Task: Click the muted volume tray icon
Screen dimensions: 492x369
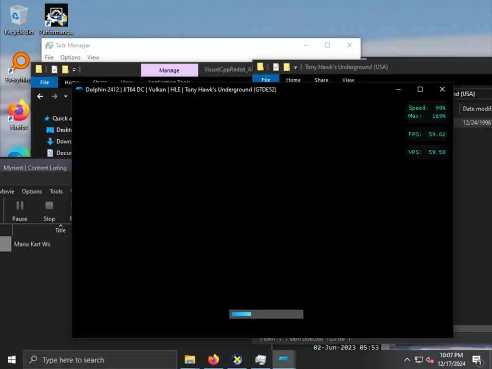Action: coord(430,360)
